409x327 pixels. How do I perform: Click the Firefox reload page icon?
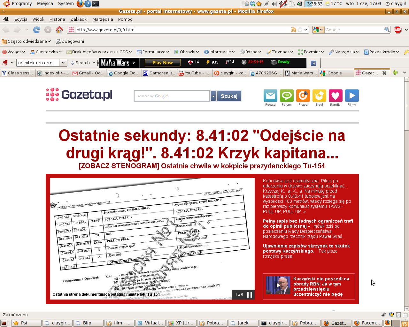(x=37, y=30)
